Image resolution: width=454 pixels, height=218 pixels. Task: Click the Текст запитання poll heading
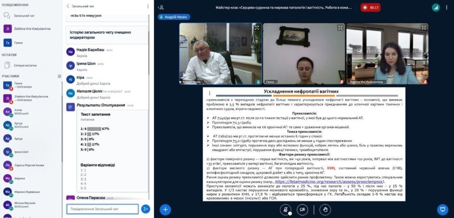point(95,114)
